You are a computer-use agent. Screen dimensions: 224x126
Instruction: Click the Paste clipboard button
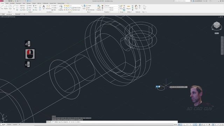click(x=136, y=7)
